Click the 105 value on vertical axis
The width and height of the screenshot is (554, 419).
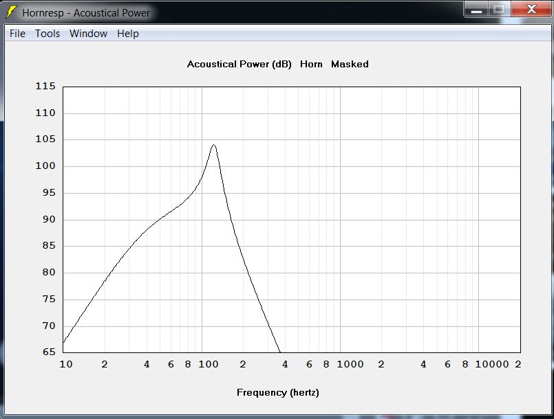45,139
